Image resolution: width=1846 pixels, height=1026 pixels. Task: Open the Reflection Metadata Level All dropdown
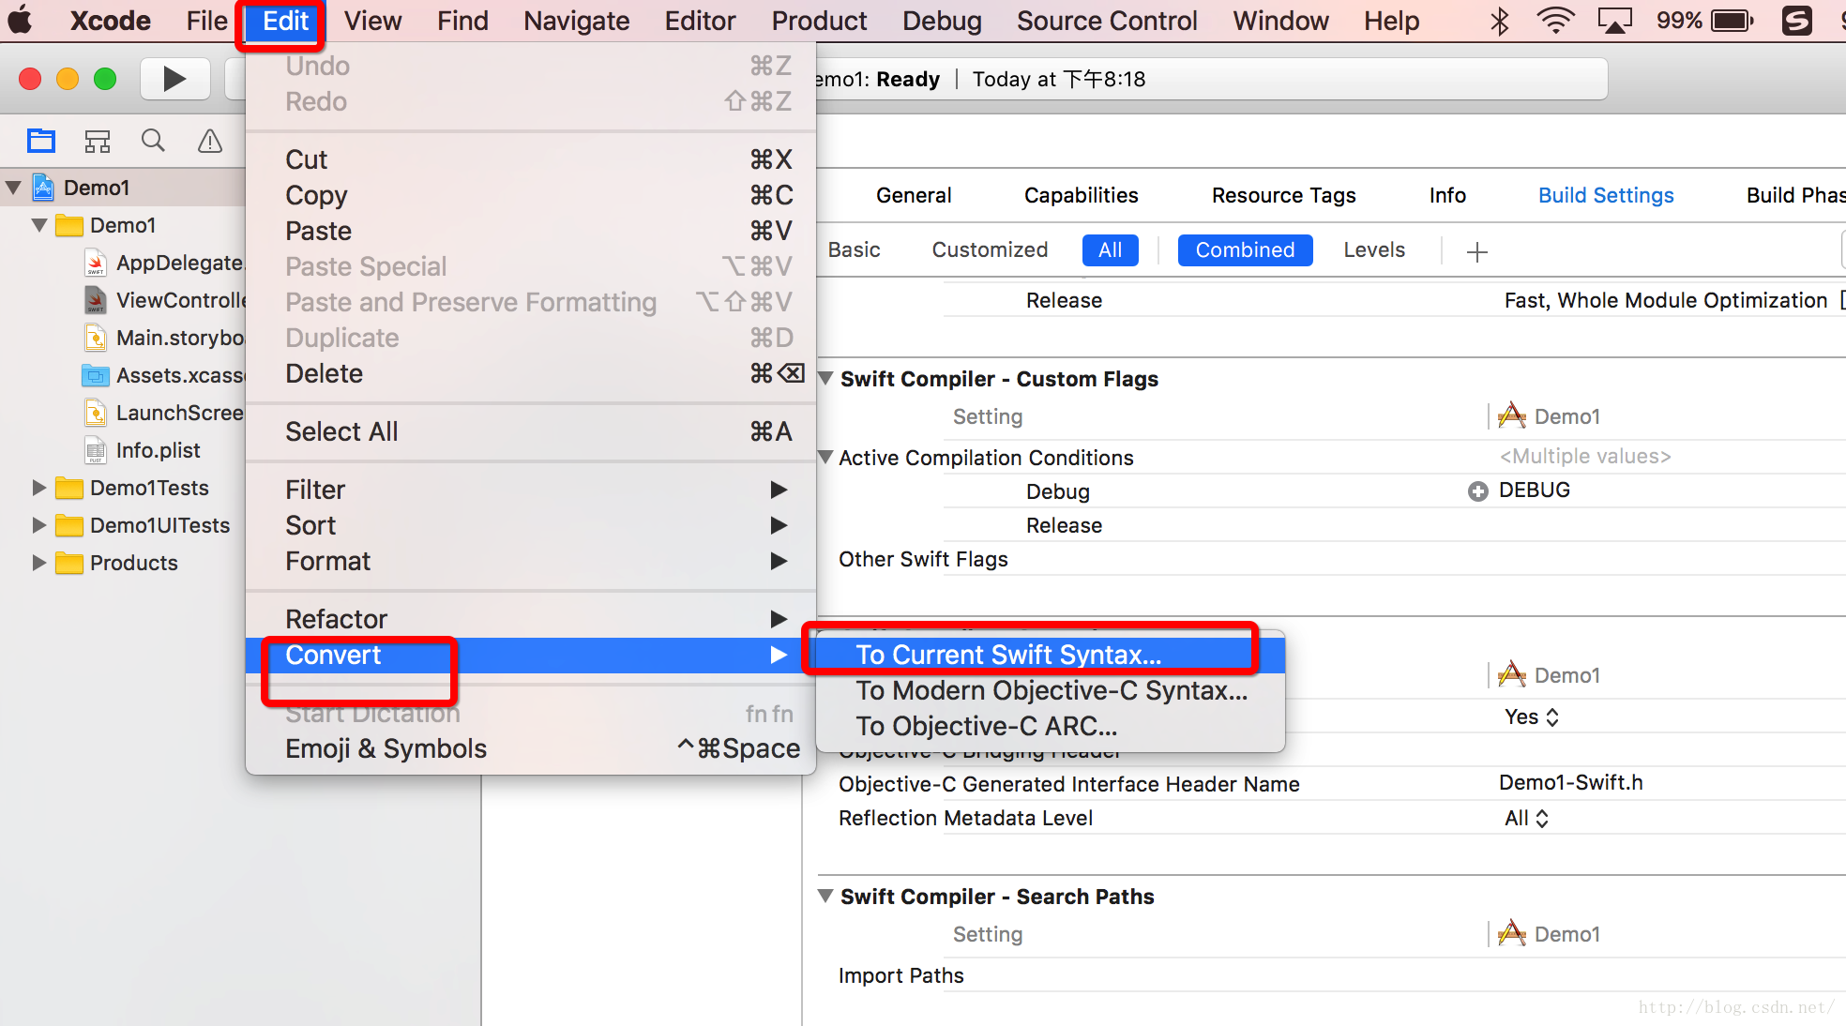(x=1526, y=818)
